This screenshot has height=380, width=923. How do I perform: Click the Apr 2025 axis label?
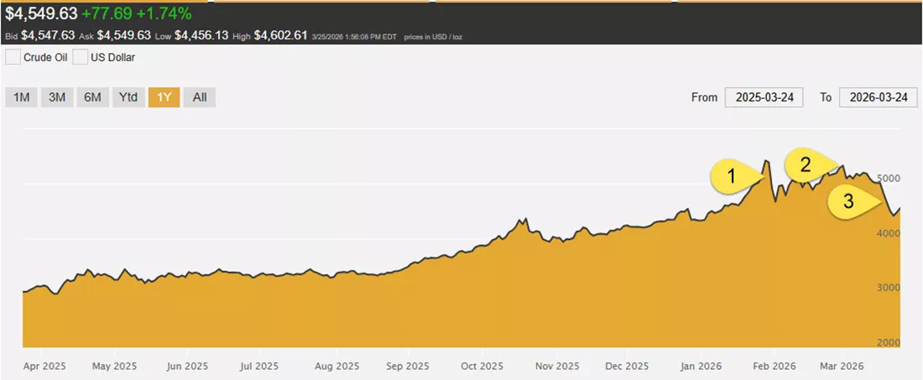pos(46,366)
